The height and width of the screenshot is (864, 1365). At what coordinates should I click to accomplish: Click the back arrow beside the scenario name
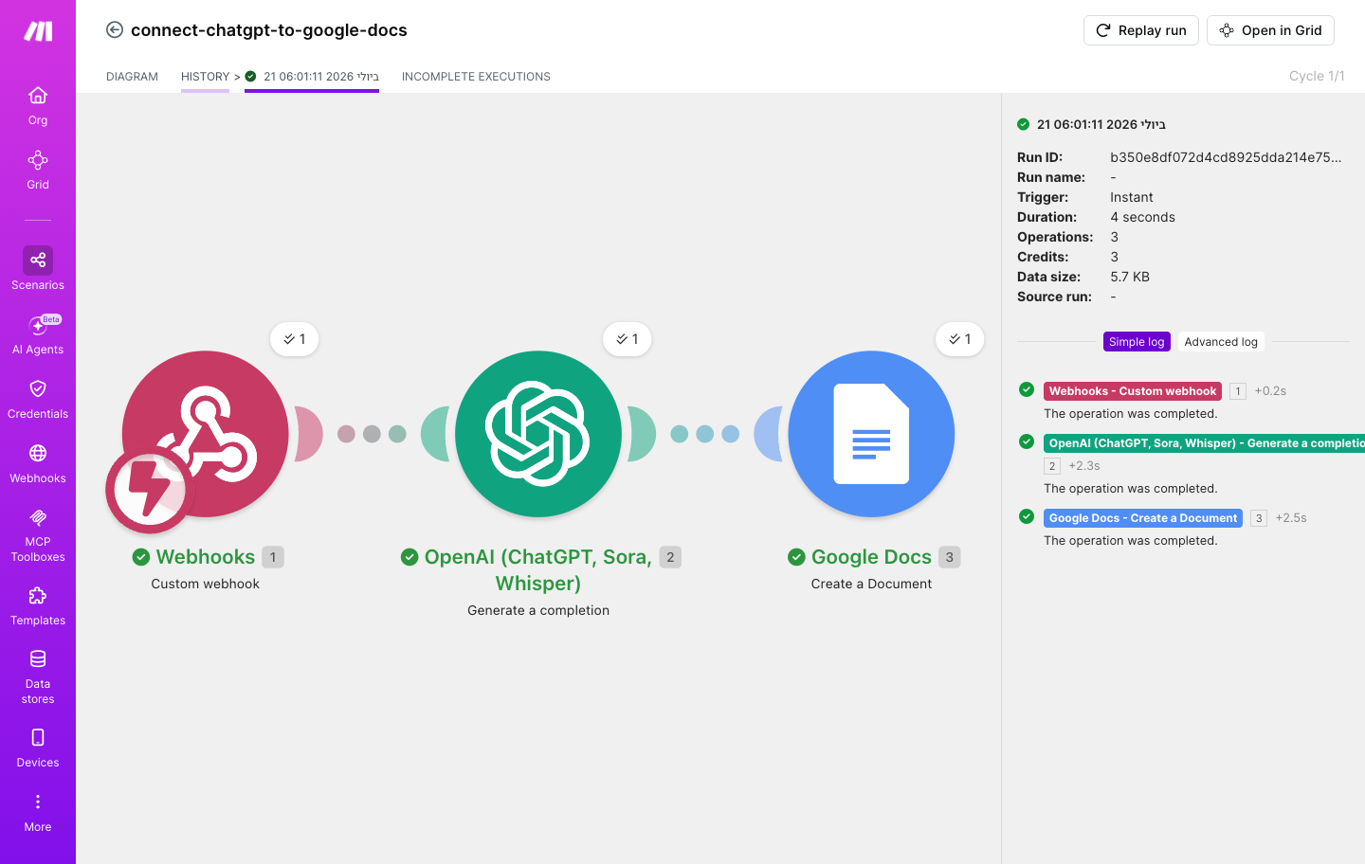coord(115,30)
